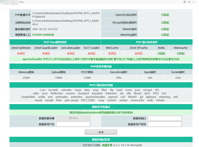The height and width of the screenshot is (147, 199).
Task: Click the PHP重要参数检测 header bar
Action: tap(101, 66)
